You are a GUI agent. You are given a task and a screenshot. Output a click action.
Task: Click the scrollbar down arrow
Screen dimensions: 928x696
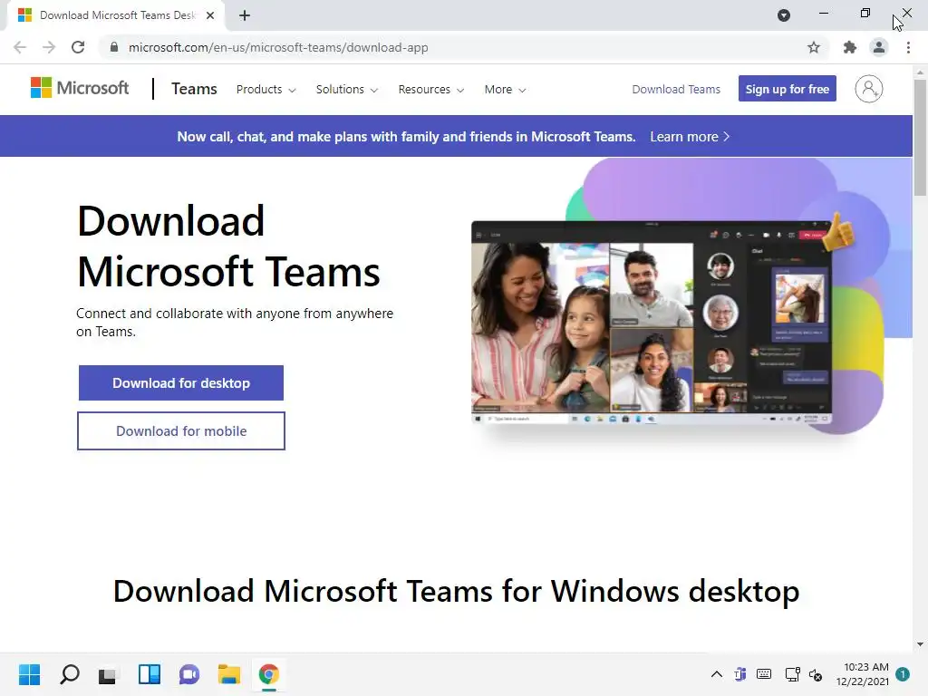(x=920, y=644)
